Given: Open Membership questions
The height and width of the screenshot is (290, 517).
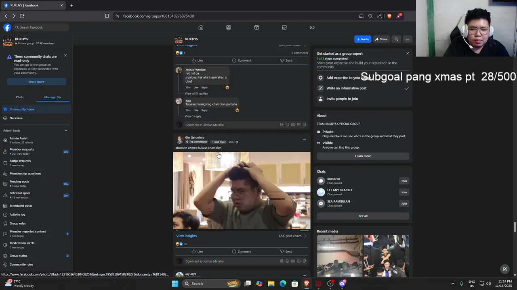Looking at the screenshot, I should (x=36, y=174).
